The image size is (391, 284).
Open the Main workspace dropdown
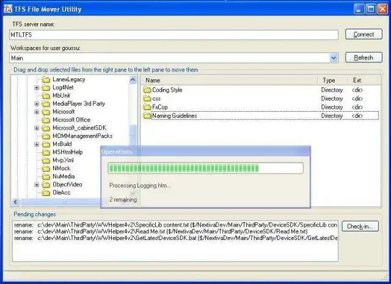coord(334,58)
